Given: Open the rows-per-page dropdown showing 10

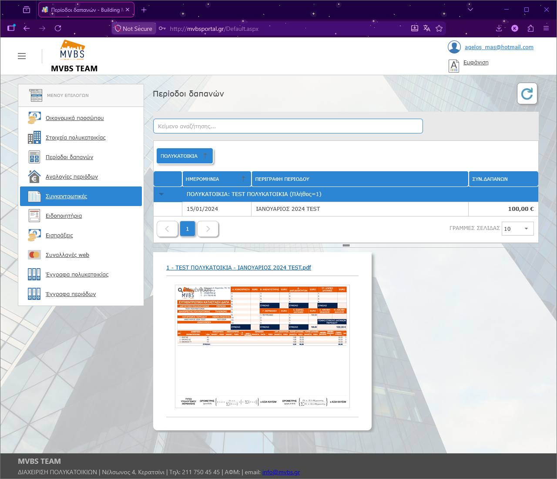Looking at the screenshot, I should pos(518,229).
